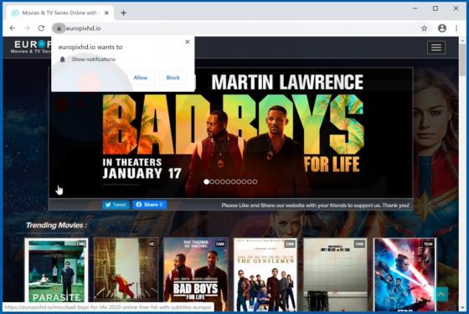Select the fifth carousel slide dot
Image resolution: width=469 pixels, height=314 pixels.
[228, 181]
